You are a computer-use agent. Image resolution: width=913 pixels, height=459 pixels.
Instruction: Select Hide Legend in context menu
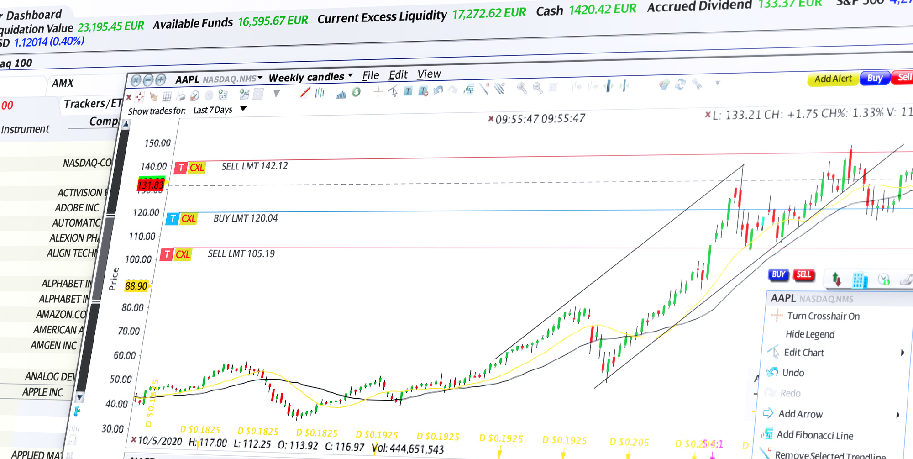coord(810,334)
